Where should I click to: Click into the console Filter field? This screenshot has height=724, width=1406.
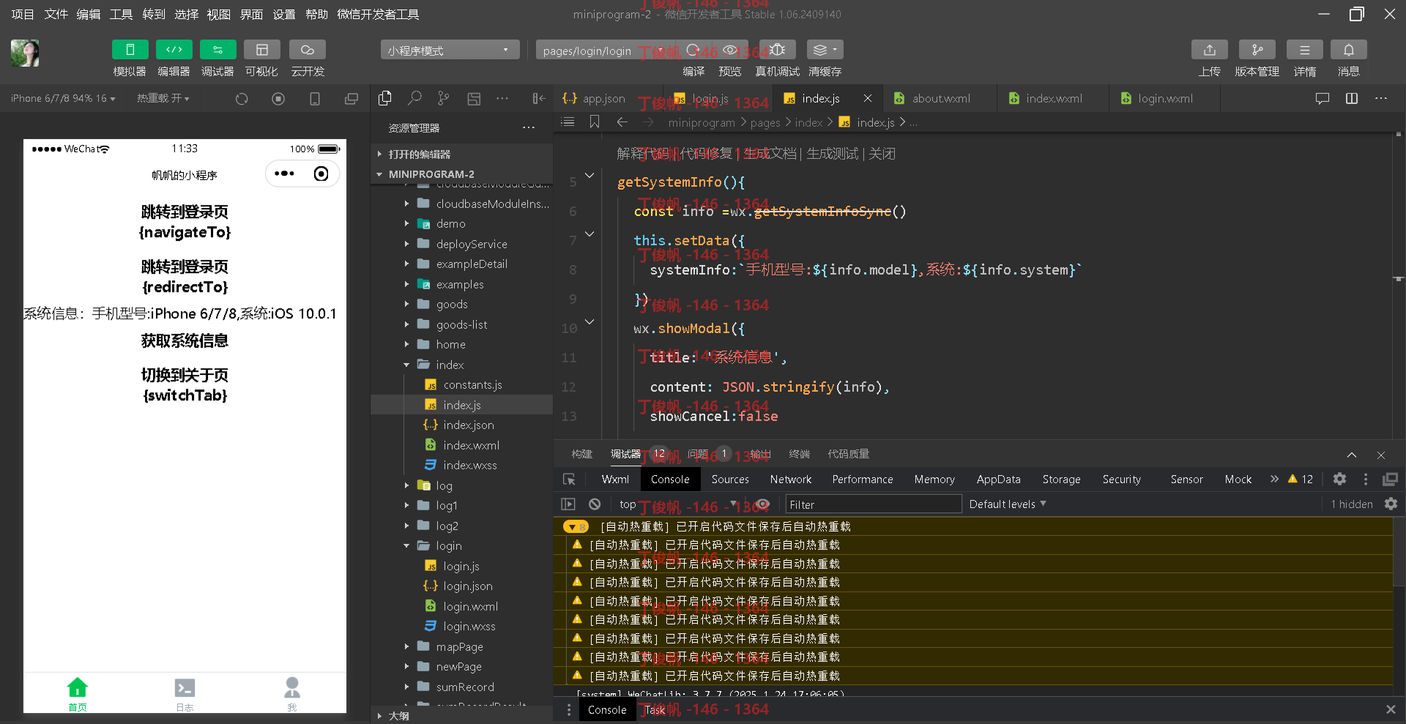[873, 504]
